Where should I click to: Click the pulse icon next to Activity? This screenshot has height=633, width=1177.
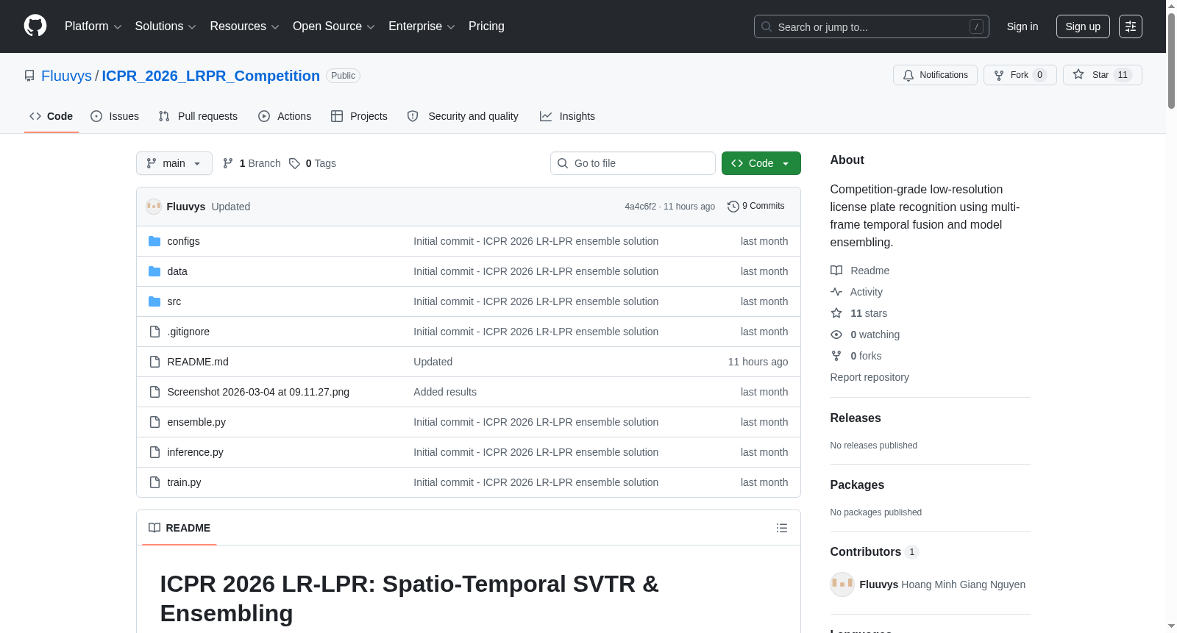(836, 292)
